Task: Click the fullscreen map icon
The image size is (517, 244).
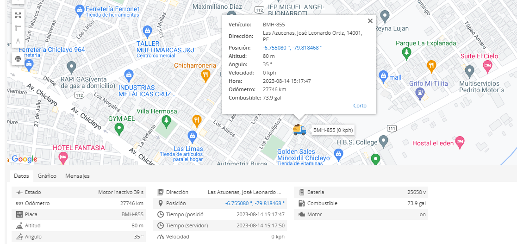Action: click(x=18, y=15)
